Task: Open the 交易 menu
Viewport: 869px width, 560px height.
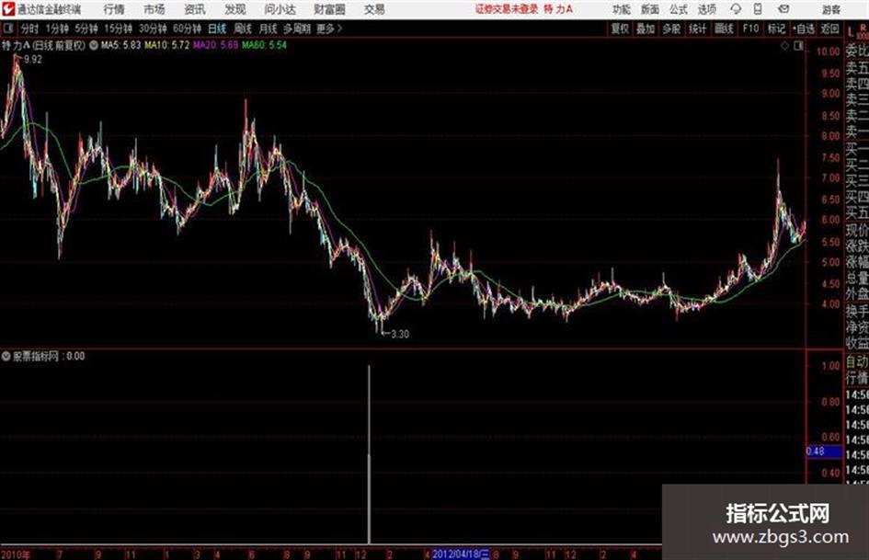Action: click(374, 9)
